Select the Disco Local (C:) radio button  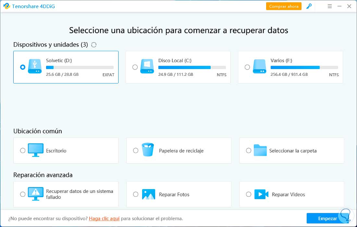pos(135,67)
